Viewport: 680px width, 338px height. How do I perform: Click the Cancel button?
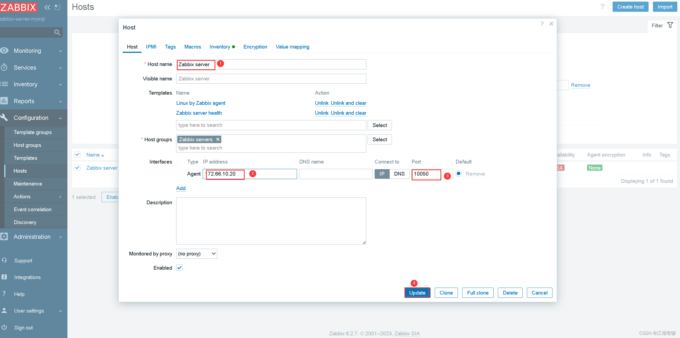540,293
